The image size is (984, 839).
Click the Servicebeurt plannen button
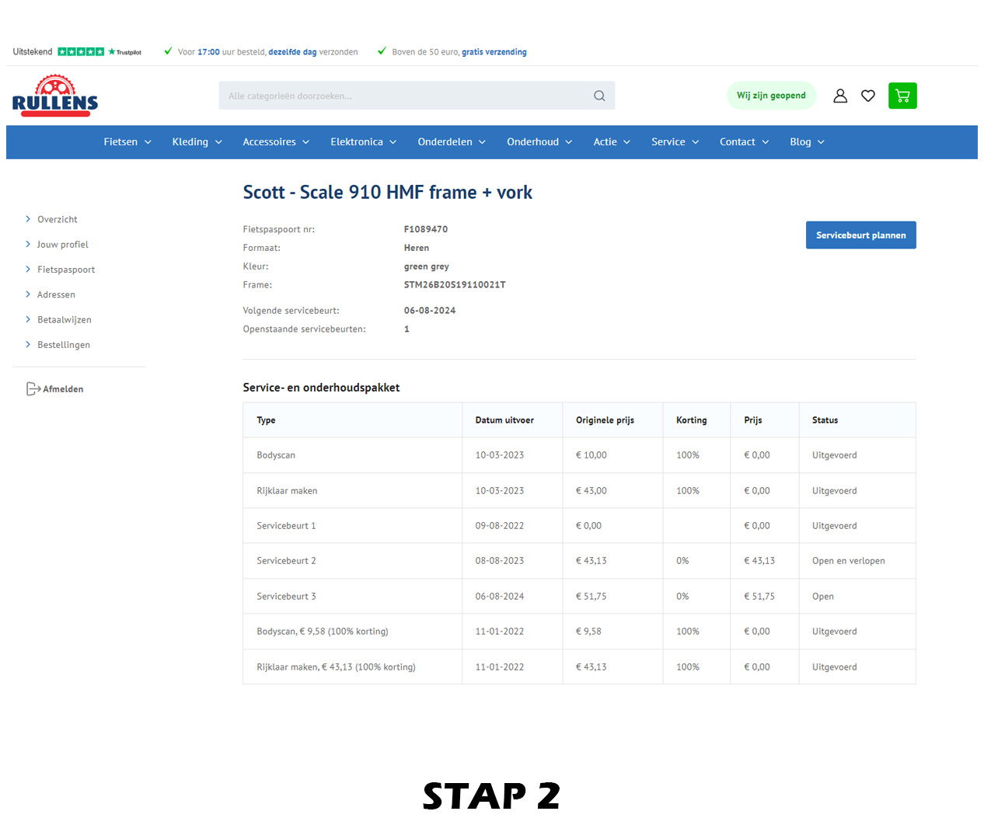coord(860,235)
